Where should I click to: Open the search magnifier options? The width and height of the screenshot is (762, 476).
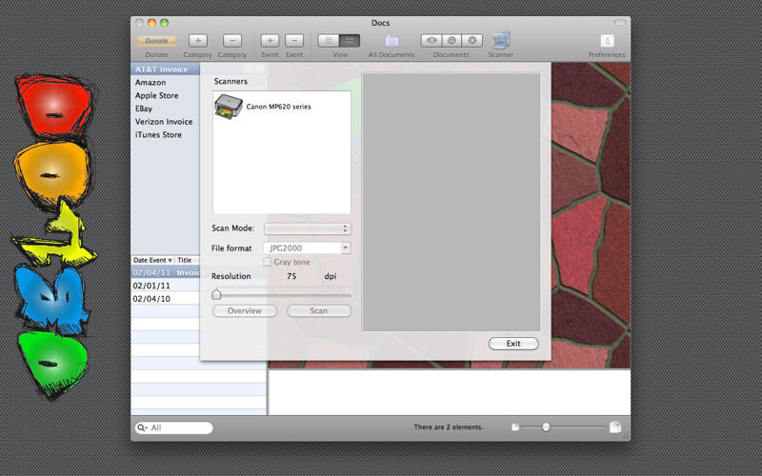tap(141, 427)
